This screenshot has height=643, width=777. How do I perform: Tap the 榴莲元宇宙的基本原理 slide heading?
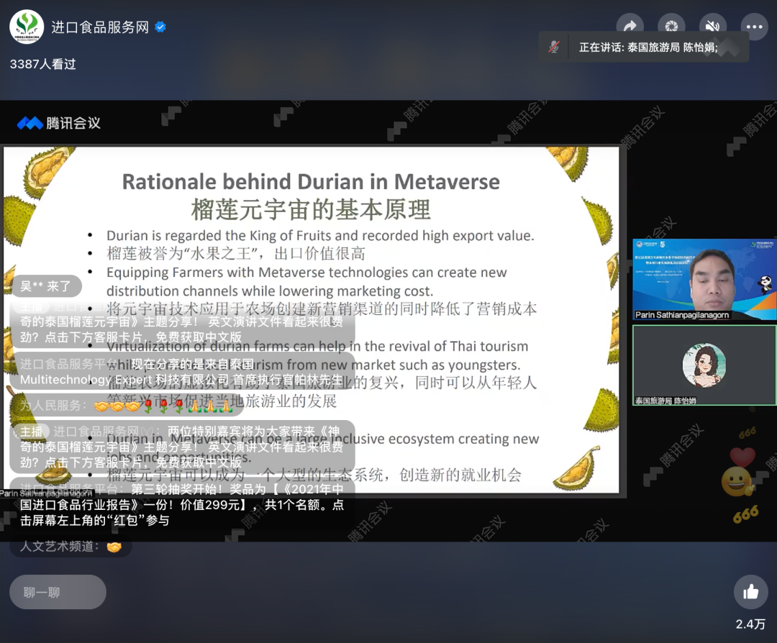point(311,209)
